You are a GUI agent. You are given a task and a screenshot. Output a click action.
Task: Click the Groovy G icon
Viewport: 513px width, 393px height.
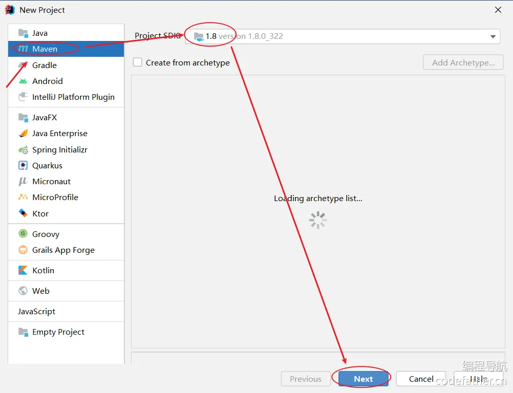point(23,233)
